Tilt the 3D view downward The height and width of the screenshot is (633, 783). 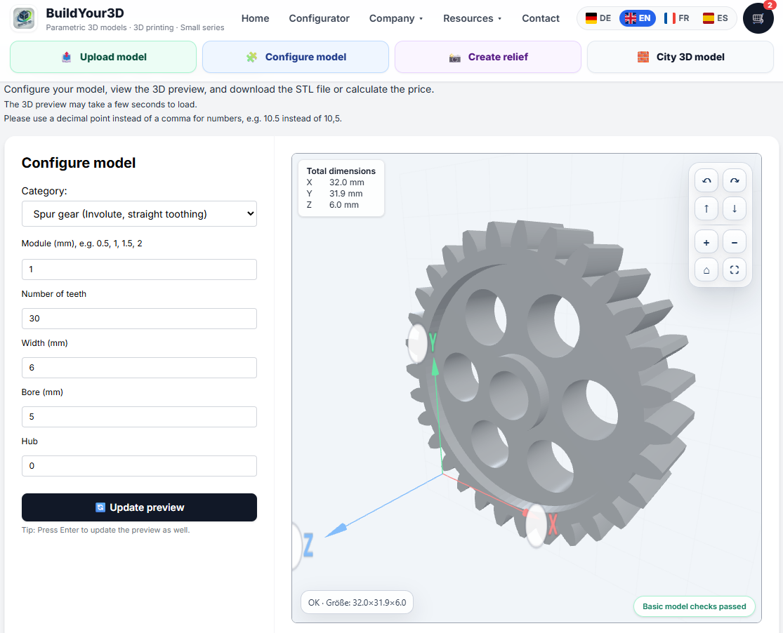(734, 208)
